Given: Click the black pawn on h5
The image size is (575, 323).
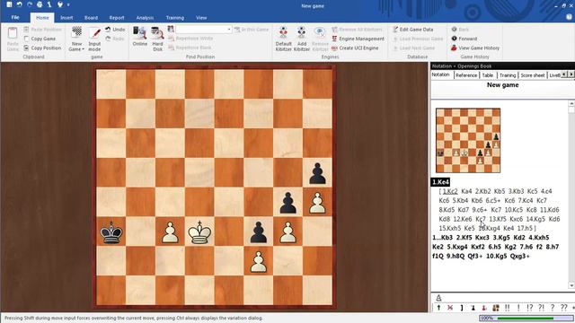Looking at the screenshot, I should coord(317,173).
